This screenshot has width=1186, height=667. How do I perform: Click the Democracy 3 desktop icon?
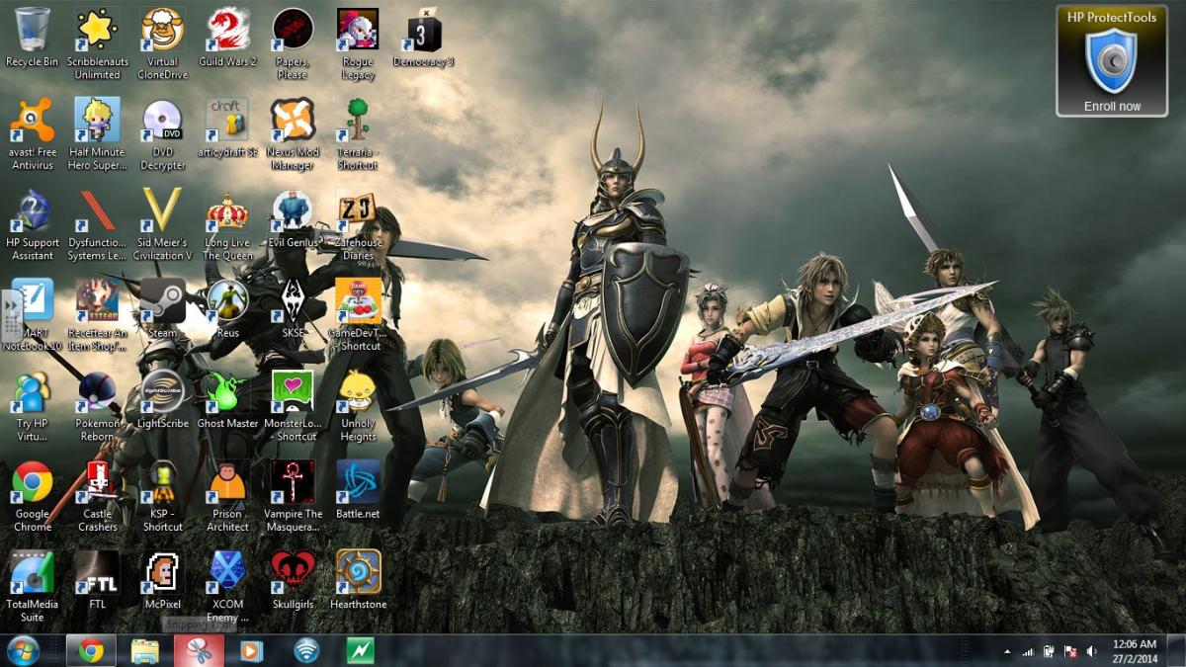pyautogui.click(x=423, y=38)
